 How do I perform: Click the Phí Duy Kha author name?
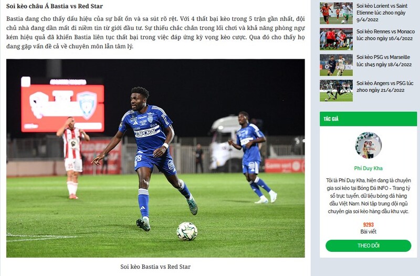tap(369, 168)
